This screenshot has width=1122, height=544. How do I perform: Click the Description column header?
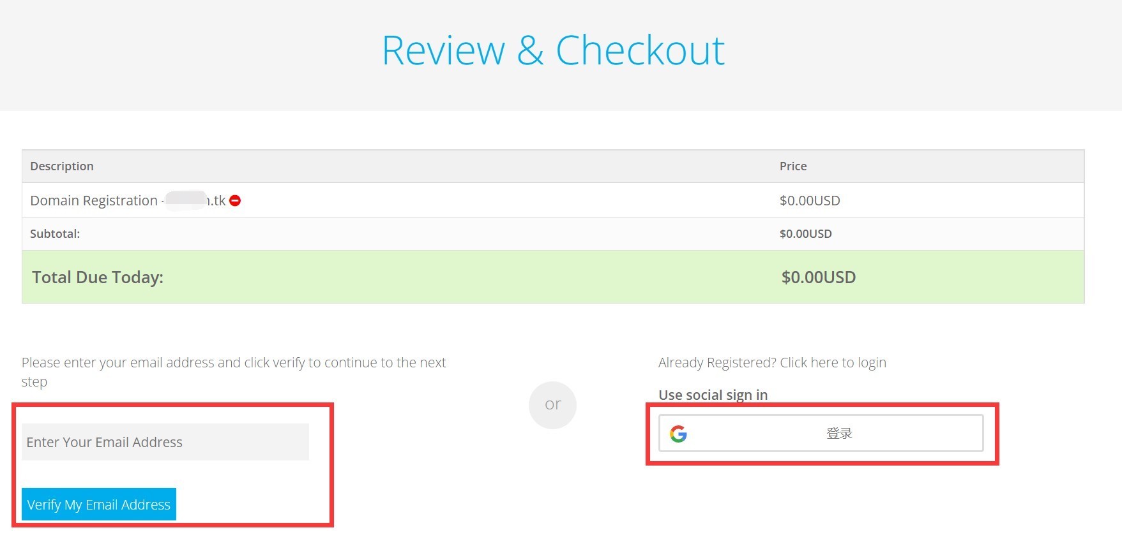(x=62, y=166)
